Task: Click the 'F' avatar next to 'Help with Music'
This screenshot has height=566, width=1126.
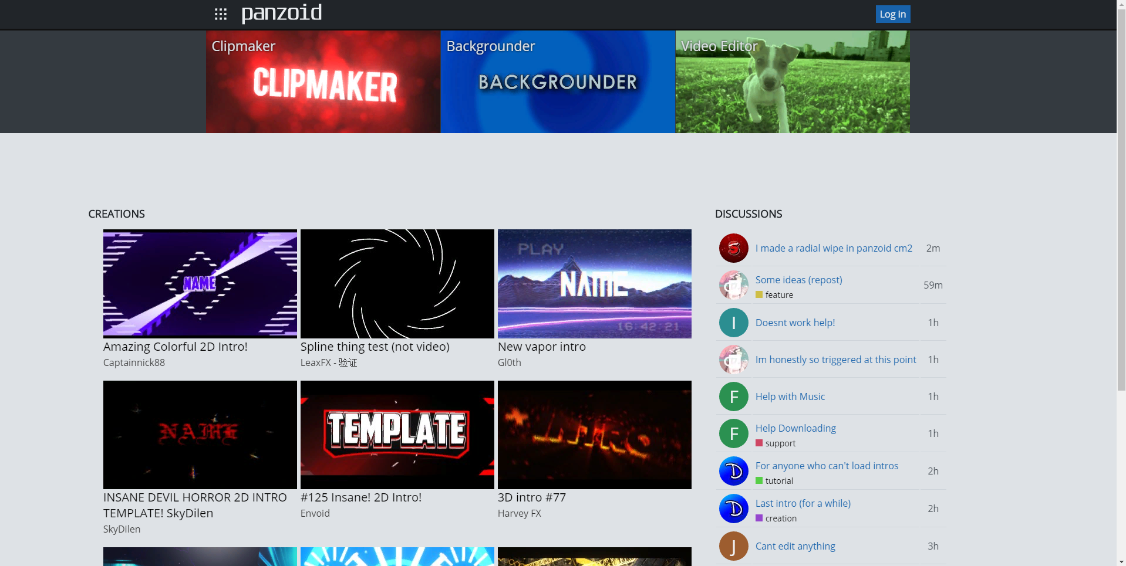Action: click(733, 396)
